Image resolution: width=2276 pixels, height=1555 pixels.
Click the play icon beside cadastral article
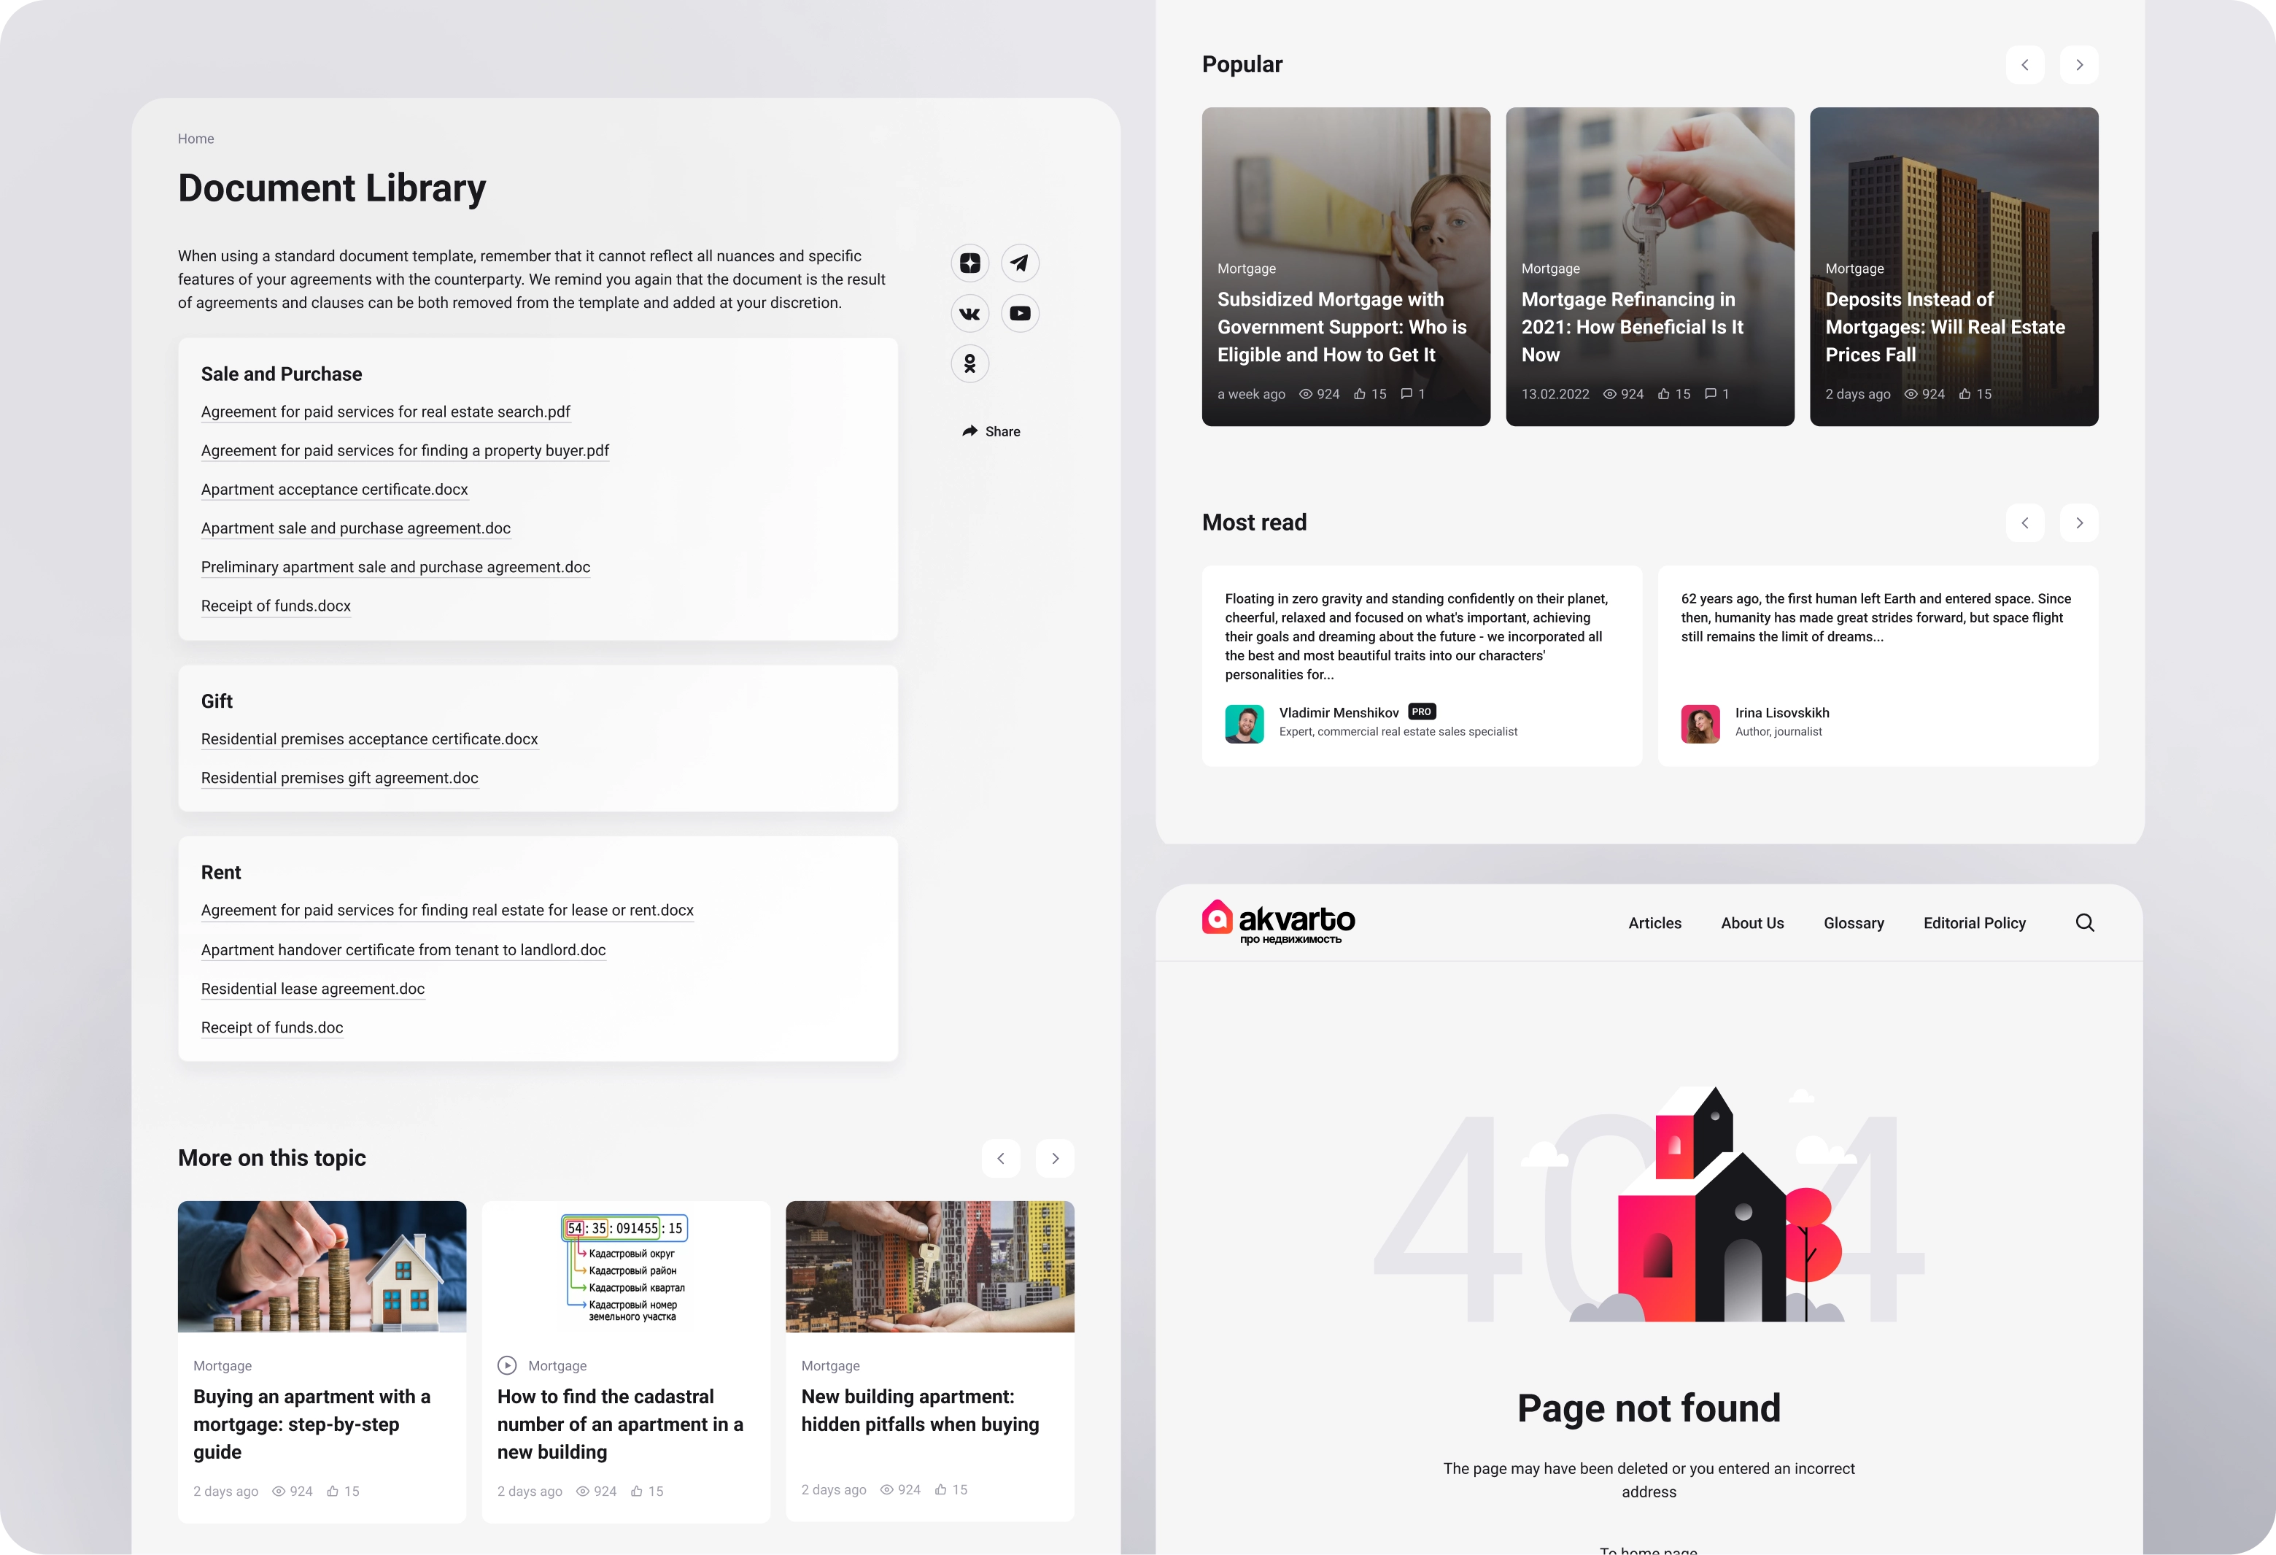coord(506,1365)
